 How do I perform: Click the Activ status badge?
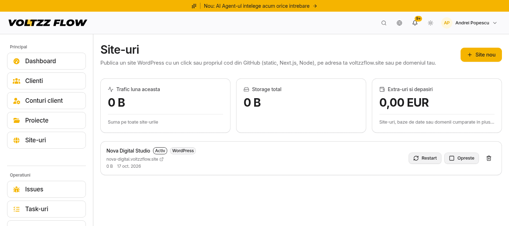(x=160, y=151)
